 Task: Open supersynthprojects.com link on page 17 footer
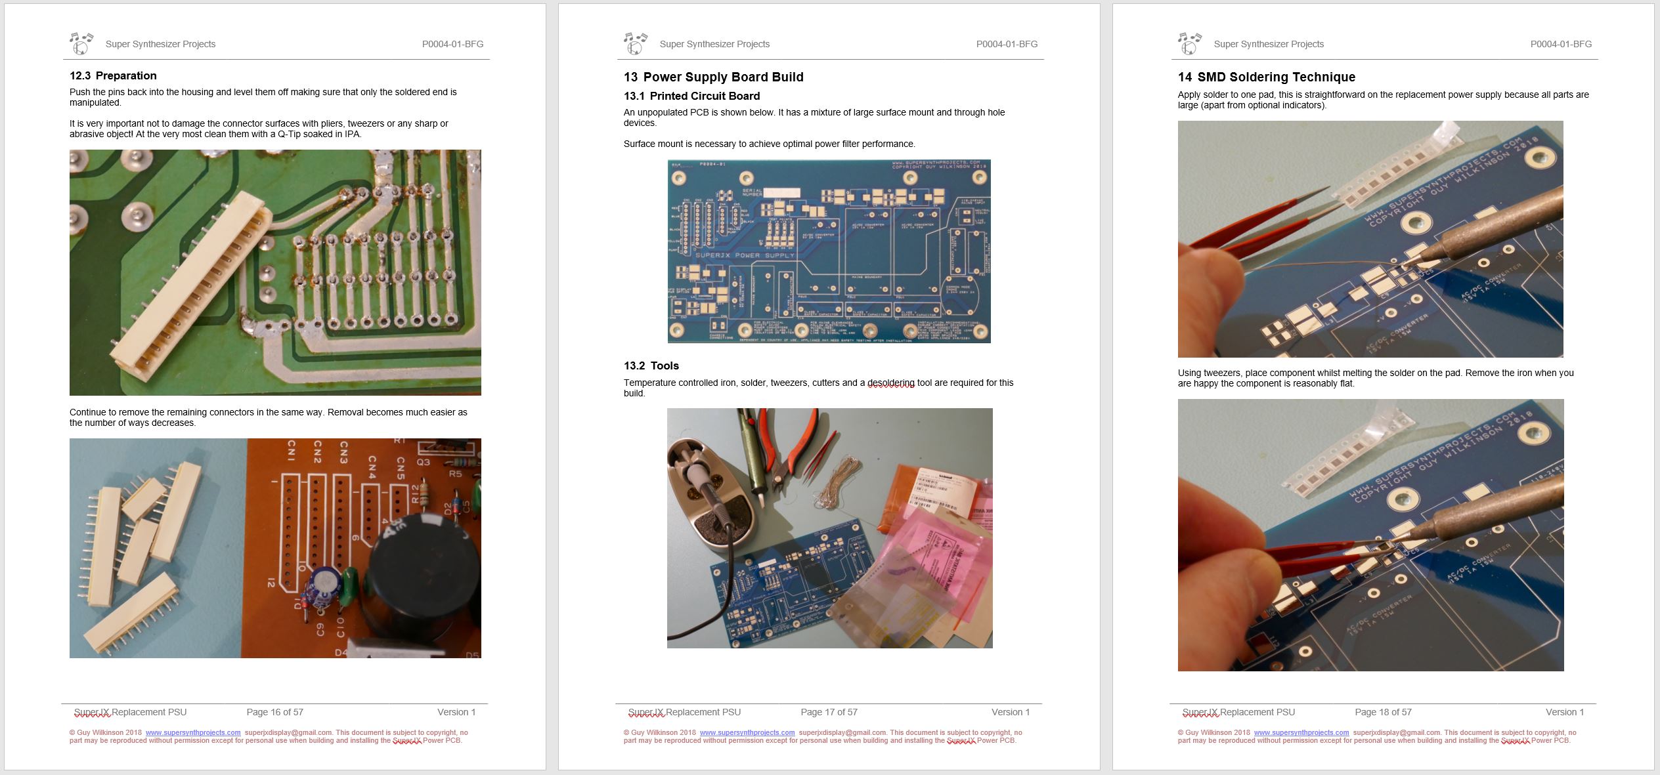(x=747, y=732)
